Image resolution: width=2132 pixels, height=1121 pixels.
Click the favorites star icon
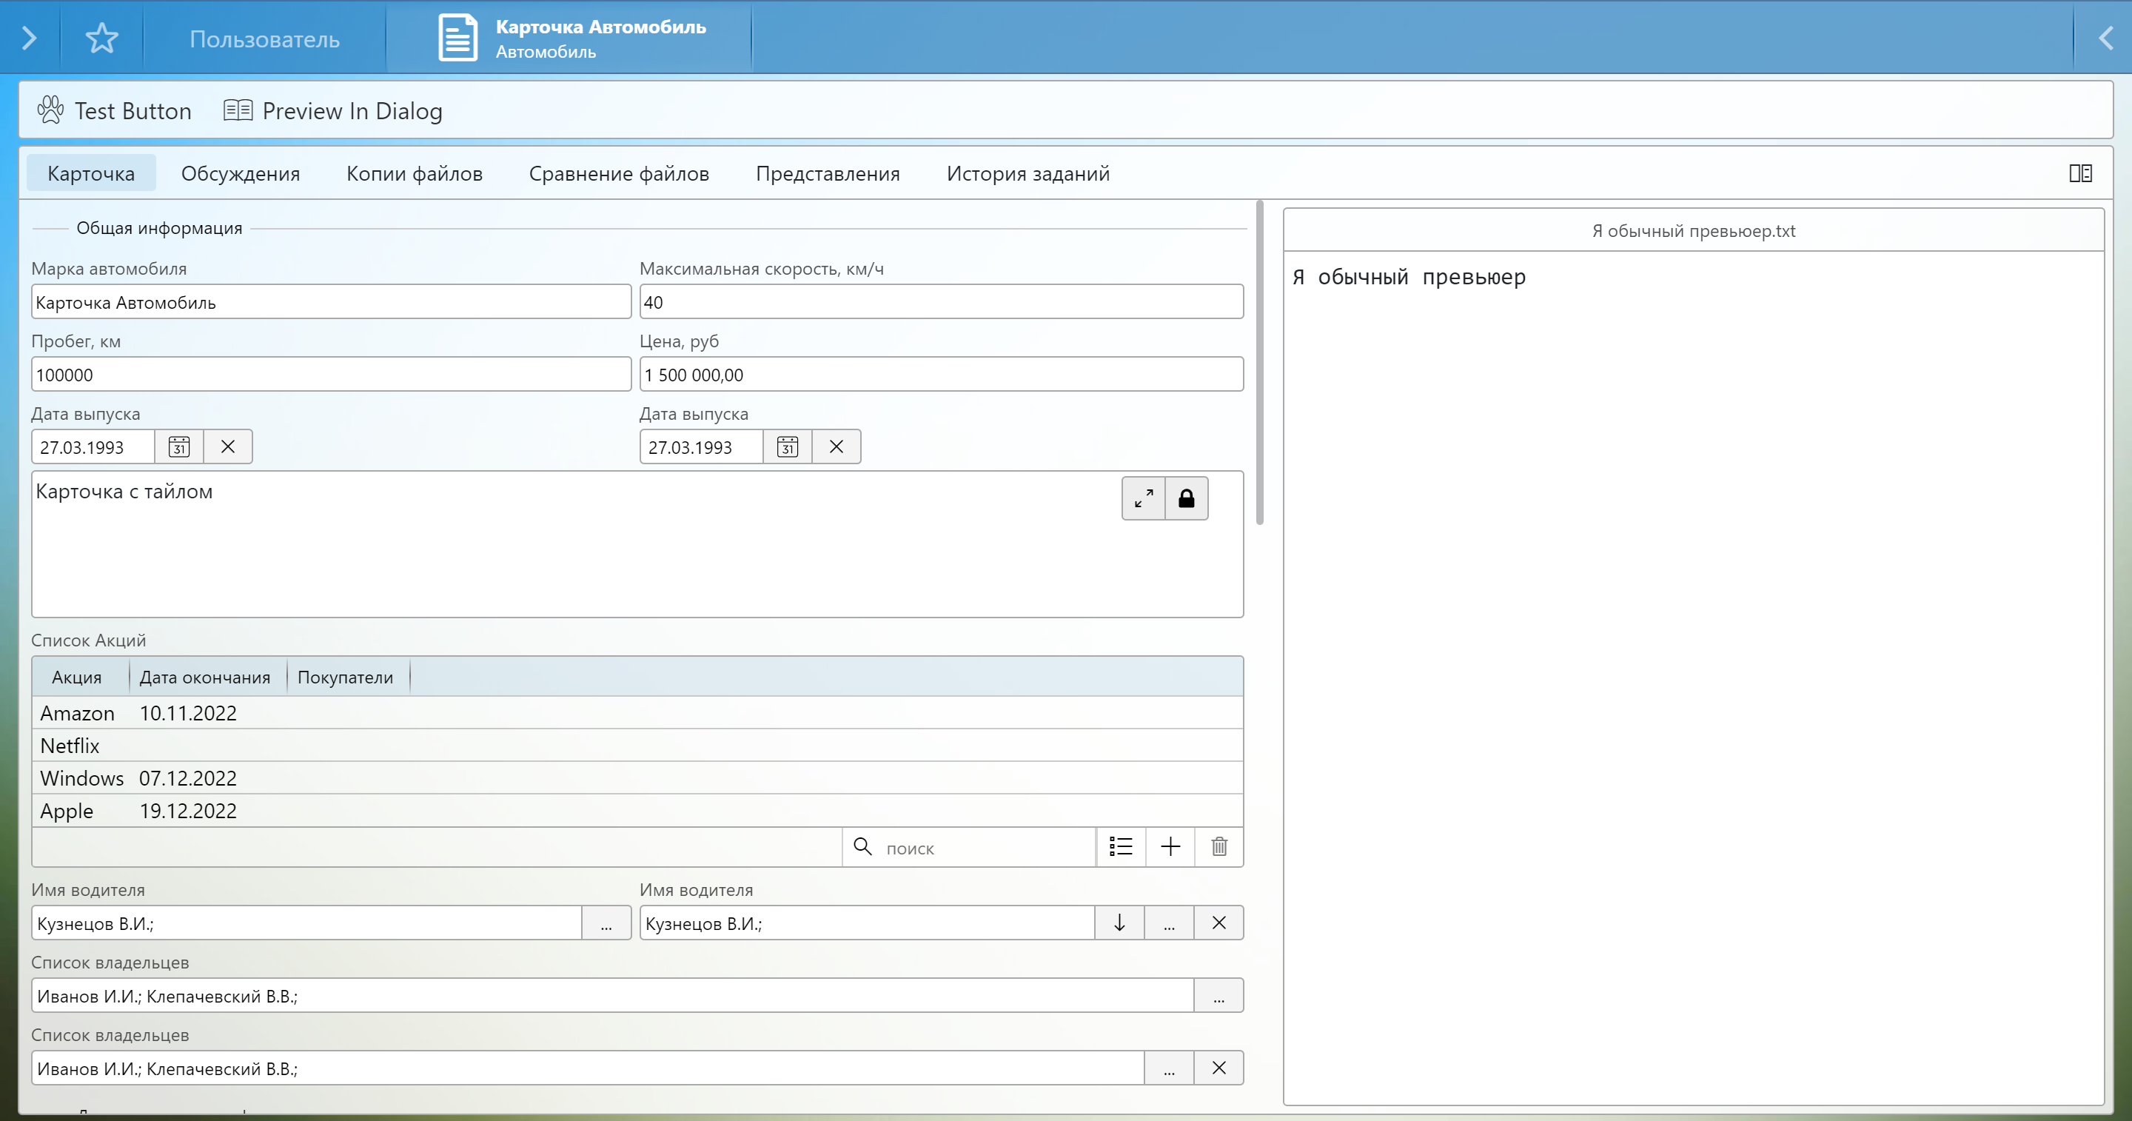point(102,38)
